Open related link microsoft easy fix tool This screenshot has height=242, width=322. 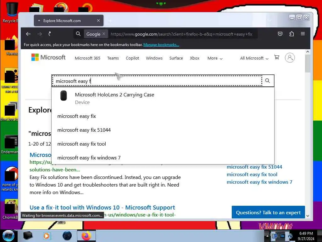point(252,175)
